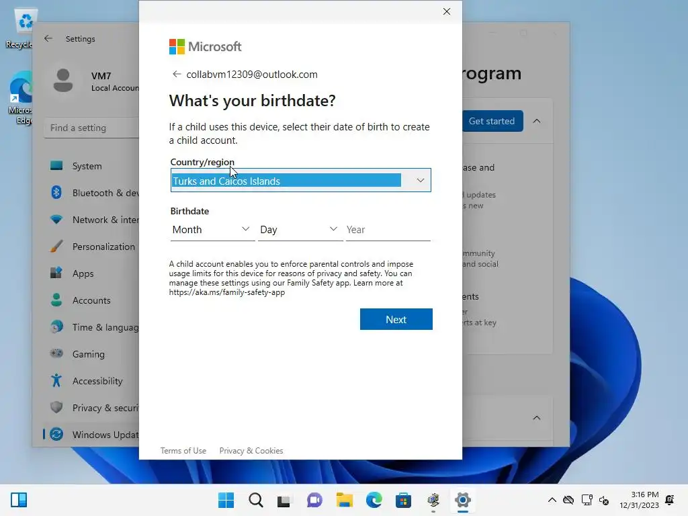This screenshot has height=516, width=688.
Task: Click the muted volume tray icon
Action: [x=604, y=500]
